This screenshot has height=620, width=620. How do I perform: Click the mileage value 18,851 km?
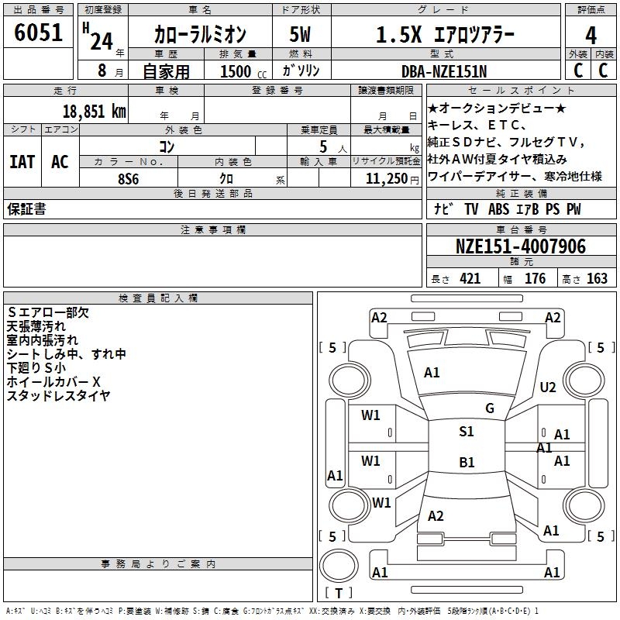point(94,111)
